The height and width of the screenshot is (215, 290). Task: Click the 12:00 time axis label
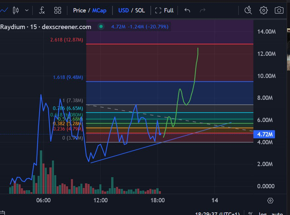coord(100,200)
